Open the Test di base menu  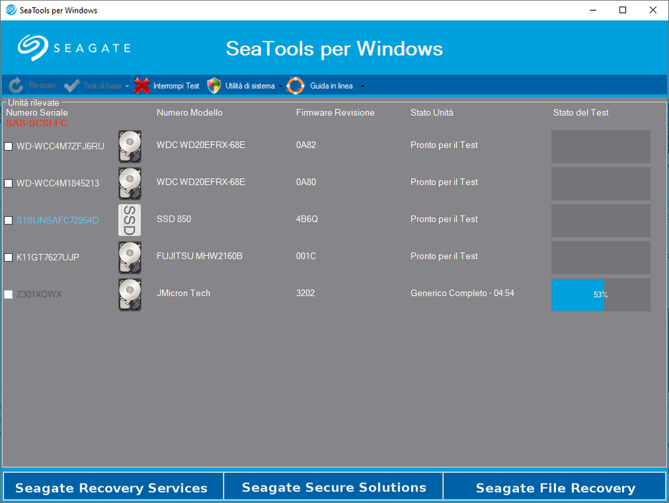(x=96, y=85)
